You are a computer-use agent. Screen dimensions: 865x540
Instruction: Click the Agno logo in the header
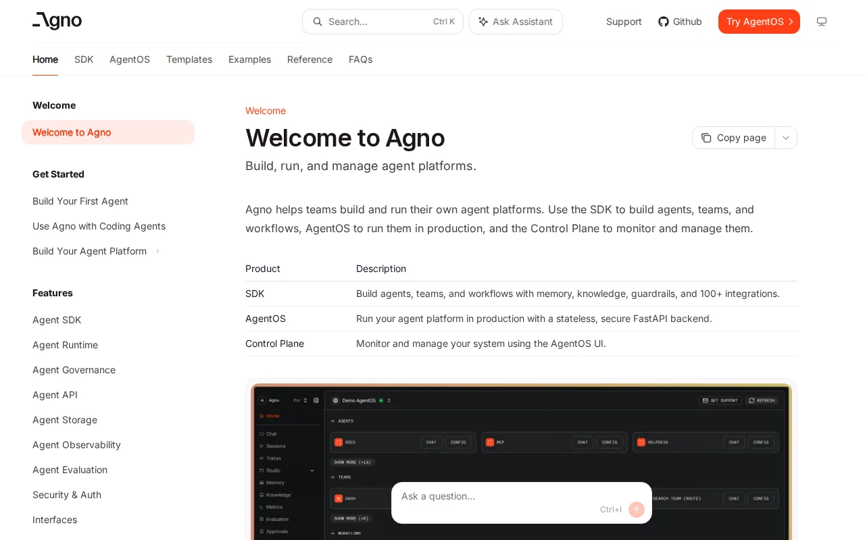(57, 21)
